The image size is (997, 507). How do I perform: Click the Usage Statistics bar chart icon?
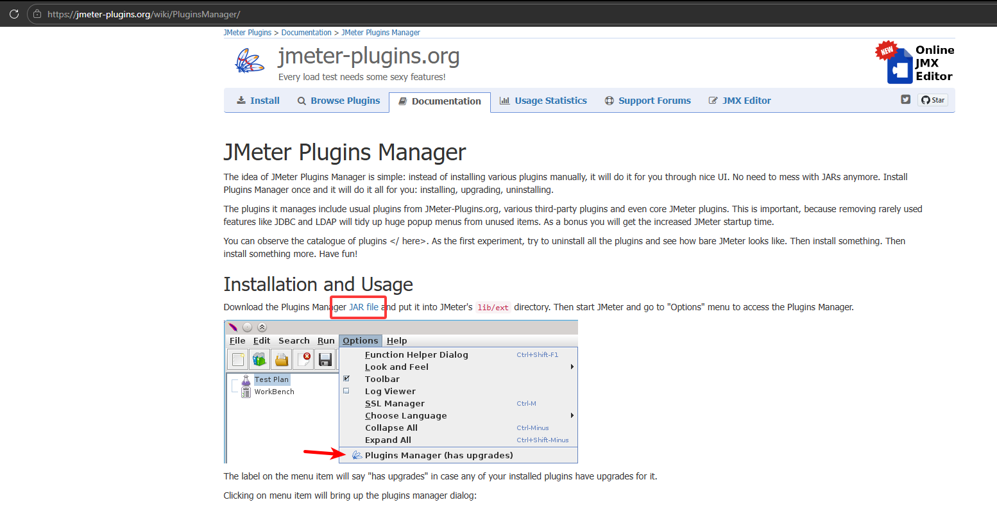(x=504, y=101)
